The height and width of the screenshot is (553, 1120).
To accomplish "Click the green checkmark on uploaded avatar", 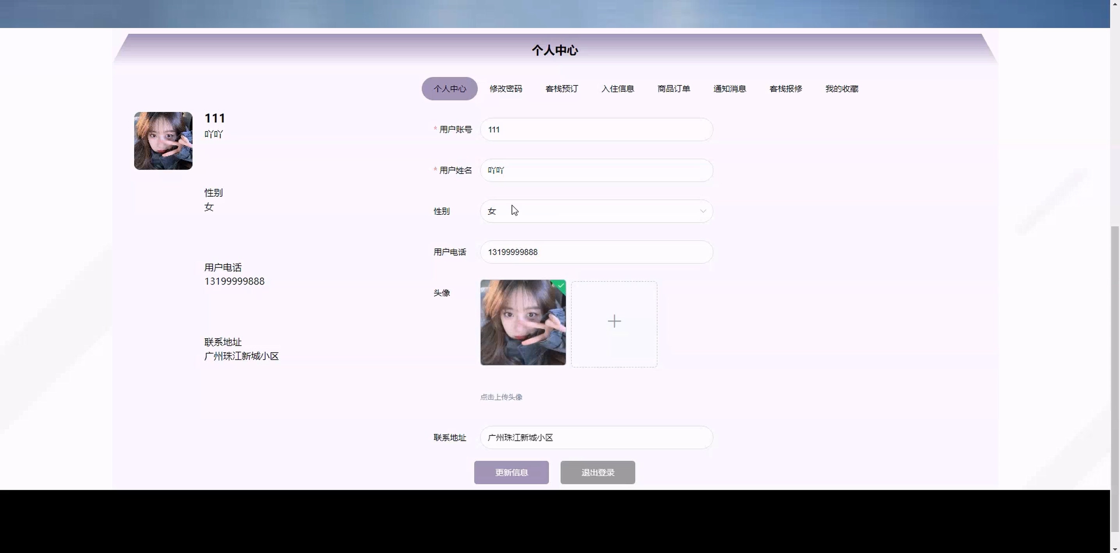I will click(561, 285).
